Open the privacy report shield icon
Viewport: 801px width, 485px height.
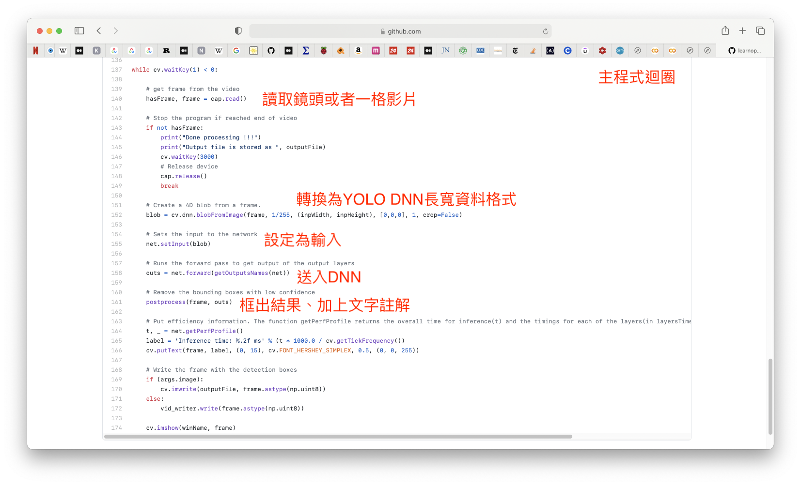(x=238, y=31)
